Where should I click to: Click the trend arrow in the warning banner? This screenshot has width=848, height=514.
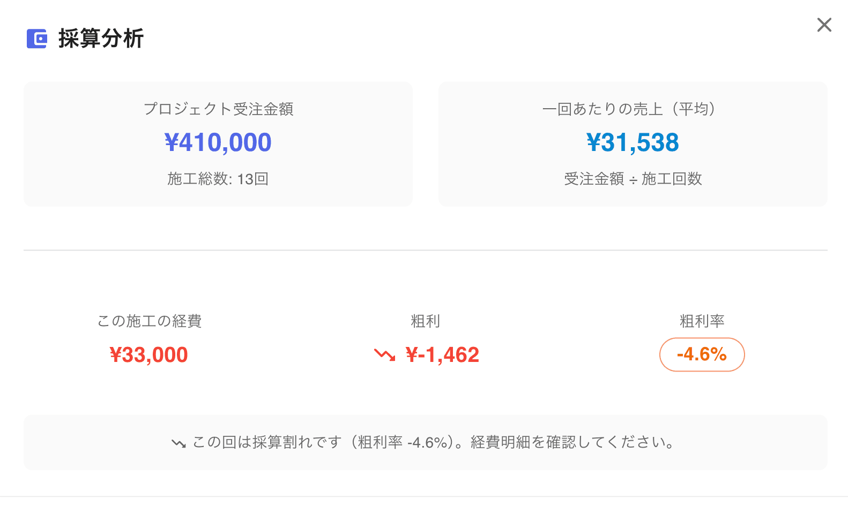(179, 442)
